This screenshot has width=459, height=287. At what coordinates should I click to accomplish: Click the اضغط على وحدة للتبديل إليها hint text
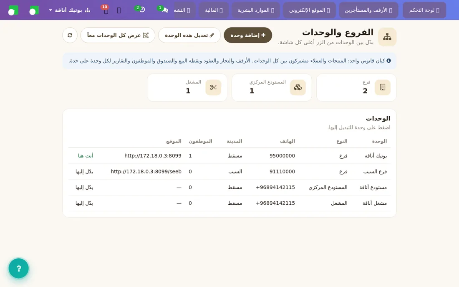[x=359, y=127]
